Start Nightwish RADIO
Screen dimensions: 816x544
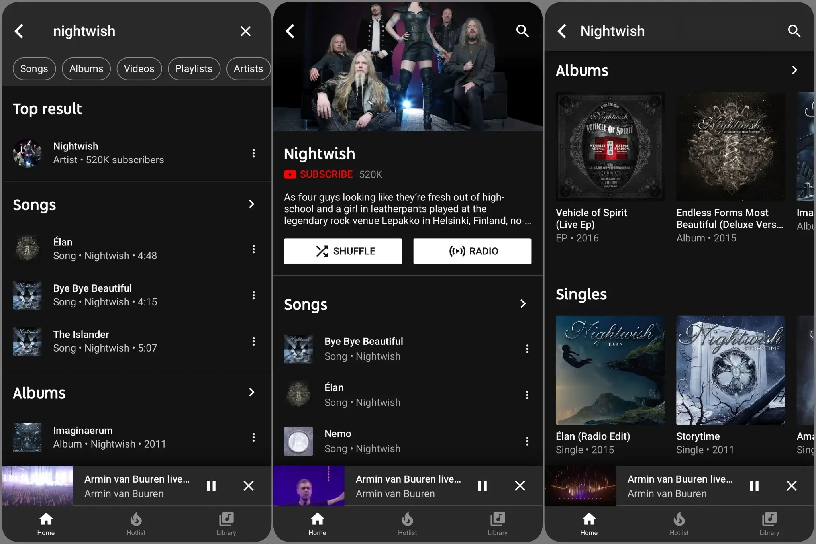[x=472, y=251]
